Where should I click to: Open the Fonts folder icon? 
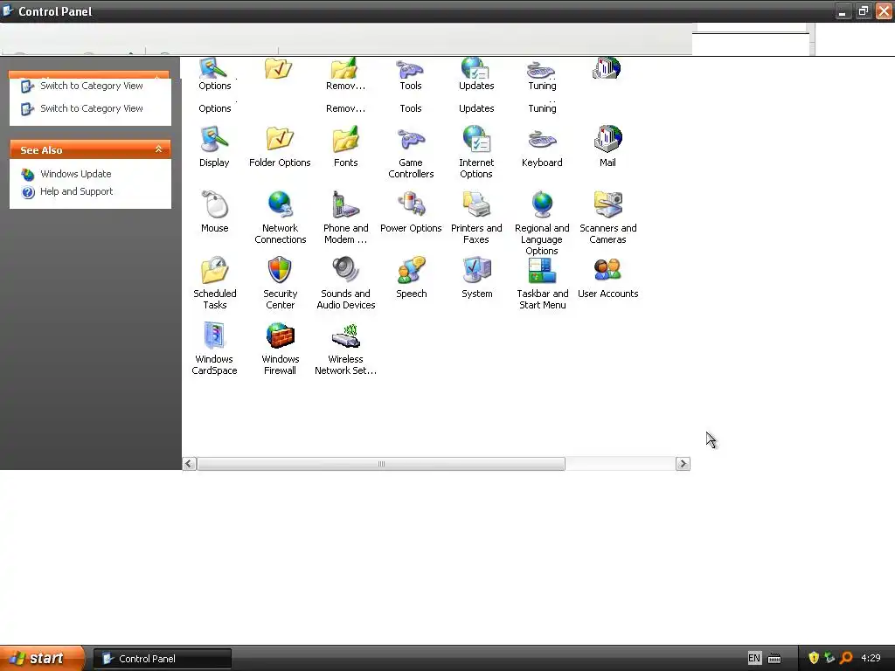(x=345, y=147)
